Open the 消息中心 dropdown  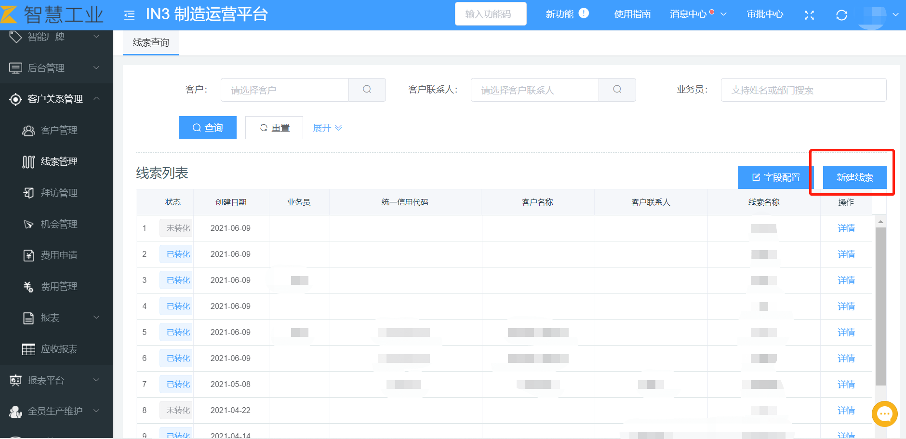698,14
